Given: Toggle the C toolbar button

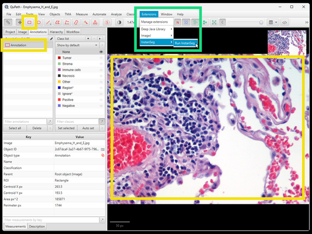Looking at the screenshot, I should 222,22.
